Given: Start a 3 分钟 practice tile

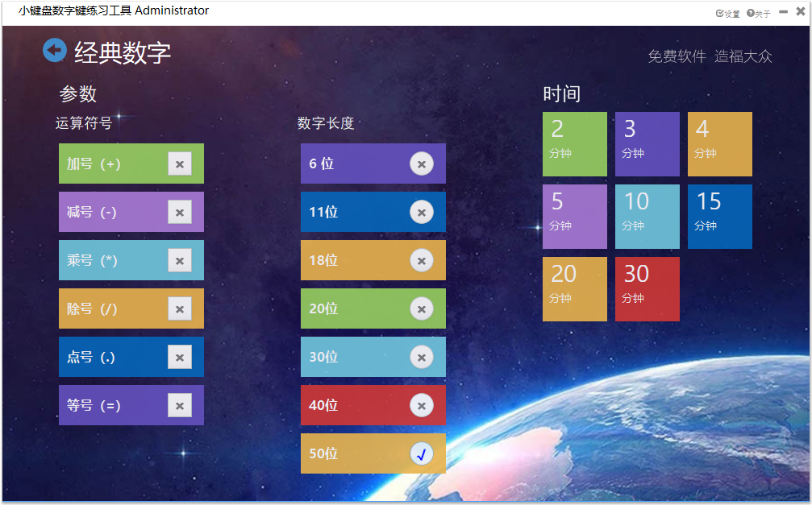Looking at the screenshot, I should coord(648,144).
